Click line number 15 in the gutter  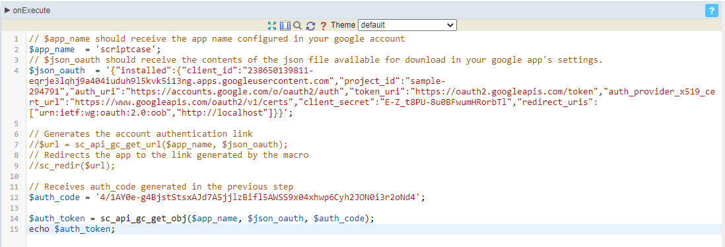click(14, 229)
